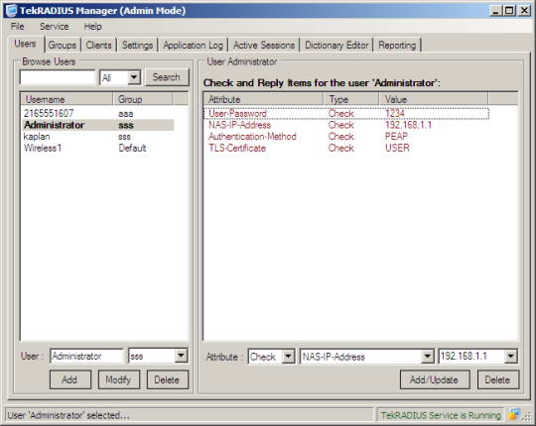Click the Modify user button
The height and width of the screenshot is (426, 536).
coord(119,379)
